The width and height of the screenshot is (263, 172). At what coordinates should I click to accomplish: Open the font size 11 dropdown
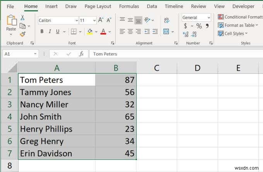click(x=94, y=20)
